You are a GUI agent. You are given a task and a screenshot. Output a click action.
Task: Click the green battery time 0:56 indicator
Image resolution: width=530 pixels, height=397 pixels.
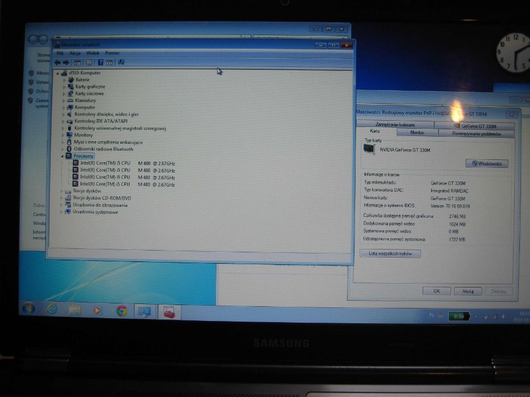pyautogui.click(x=458, y=316)
